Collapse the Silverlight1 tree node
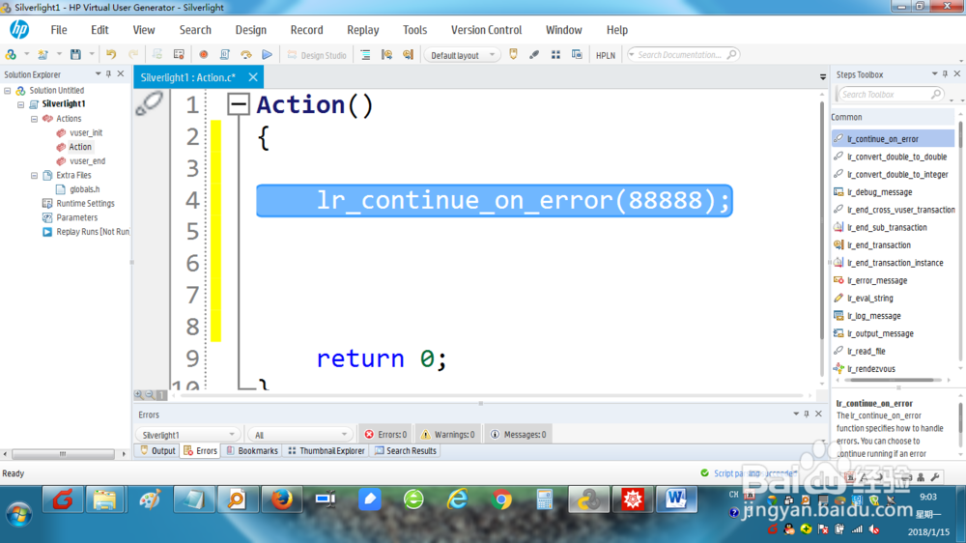 (x=21, y=104)
